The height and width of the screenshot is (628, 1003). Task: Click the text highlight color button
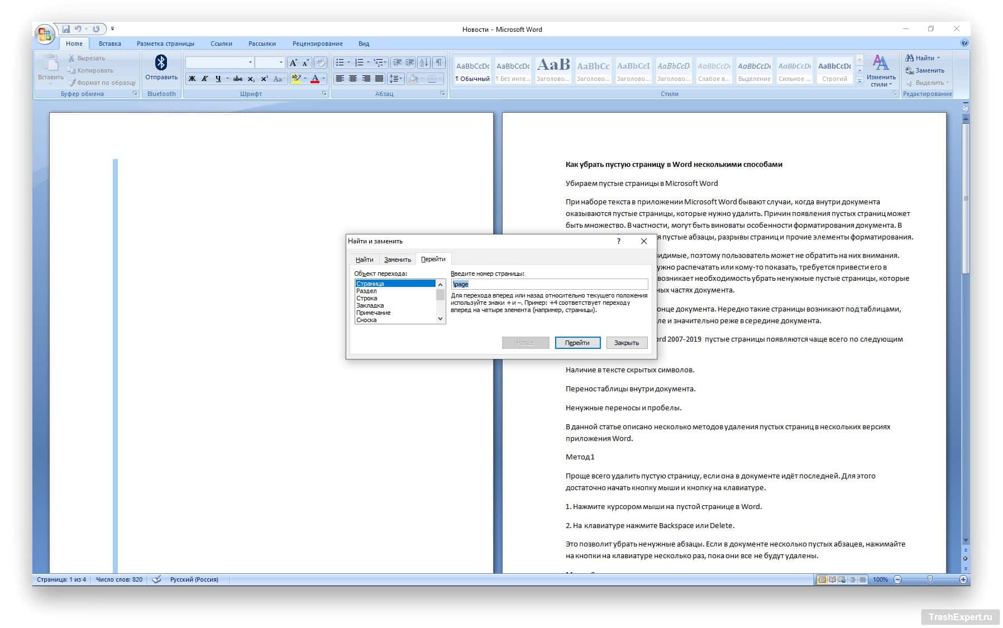pos(296,79)
